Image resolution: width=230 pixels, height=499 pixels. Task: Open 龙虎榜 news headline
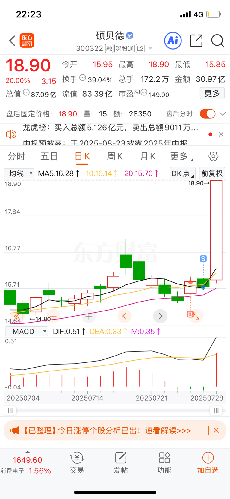click(x=111, y=128)
